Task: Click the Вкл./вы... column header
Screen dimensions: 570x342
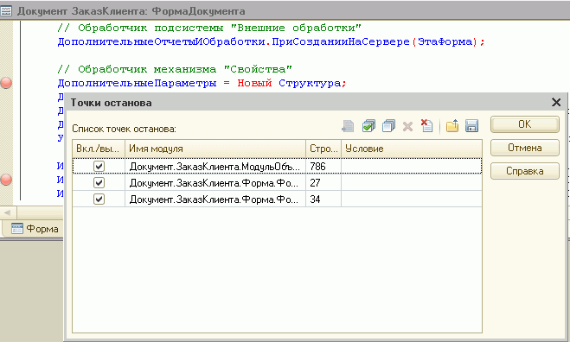Action: click(x=99, y=149)
